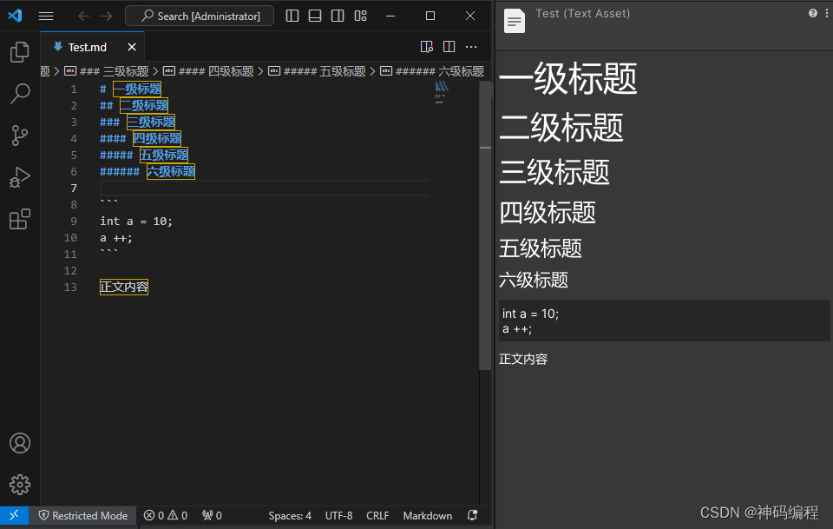Click line 1 heading text '一级标题' in editor

tap(137, 89)
